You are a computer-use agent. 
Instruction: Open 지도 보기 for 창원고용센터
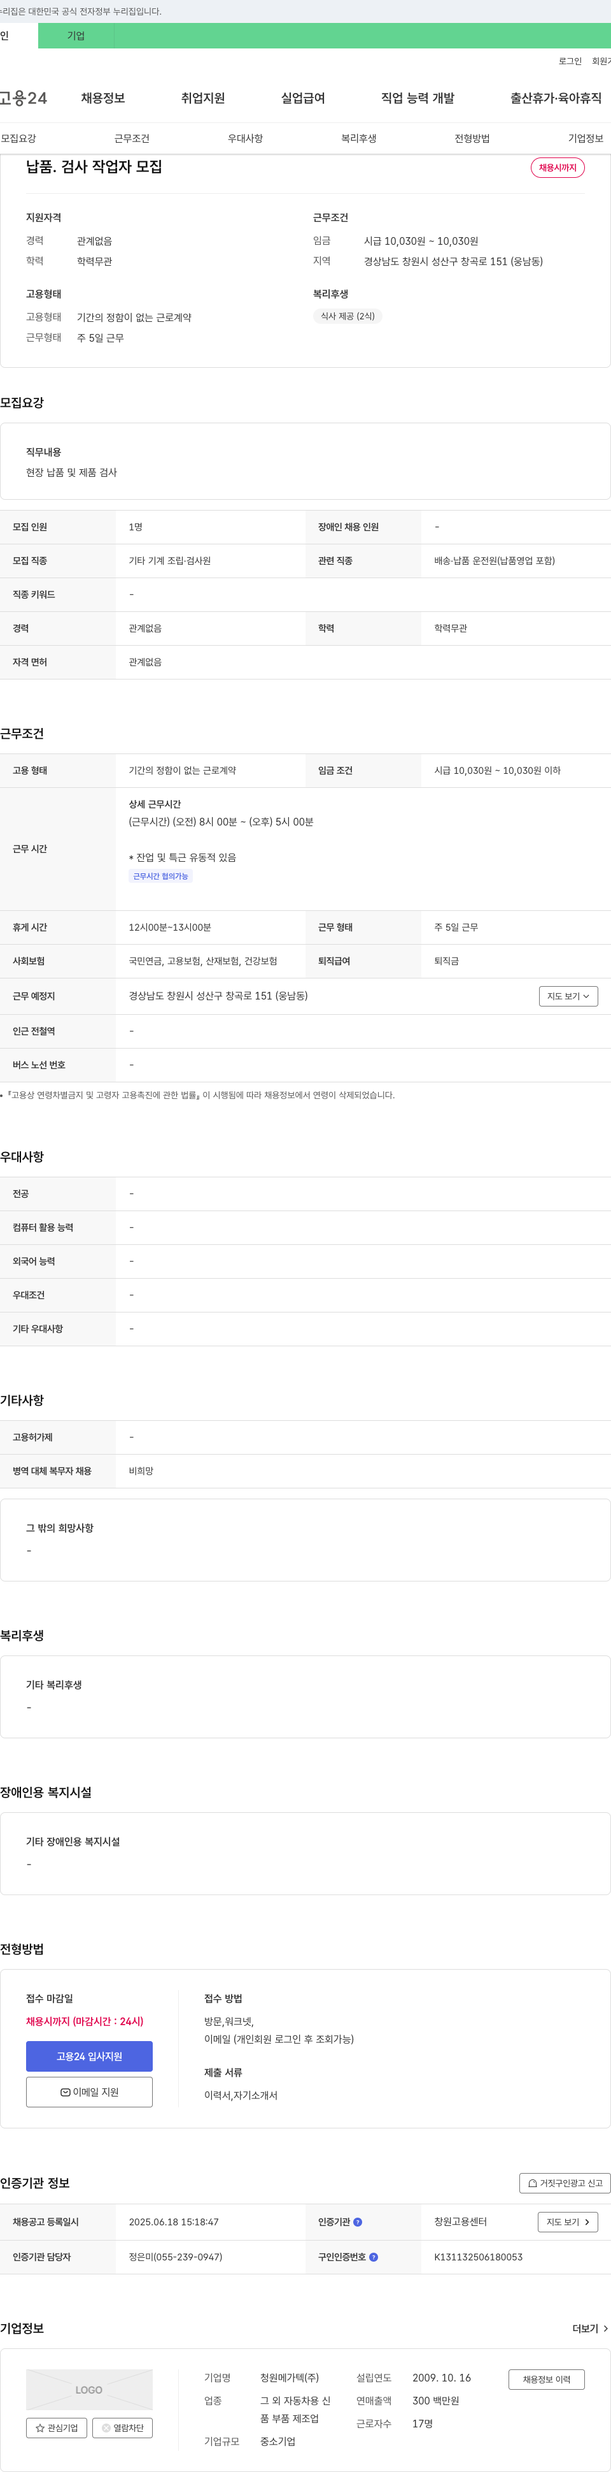coord(568,2221)
